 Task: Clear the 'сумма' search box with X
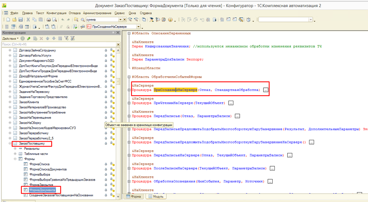[x=125, y=20]
